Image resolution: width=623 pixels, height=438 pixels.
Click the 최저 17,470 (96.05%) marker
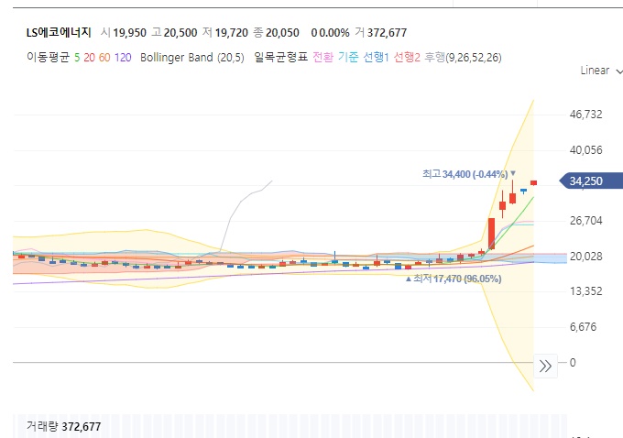click(x=454, y=279)
